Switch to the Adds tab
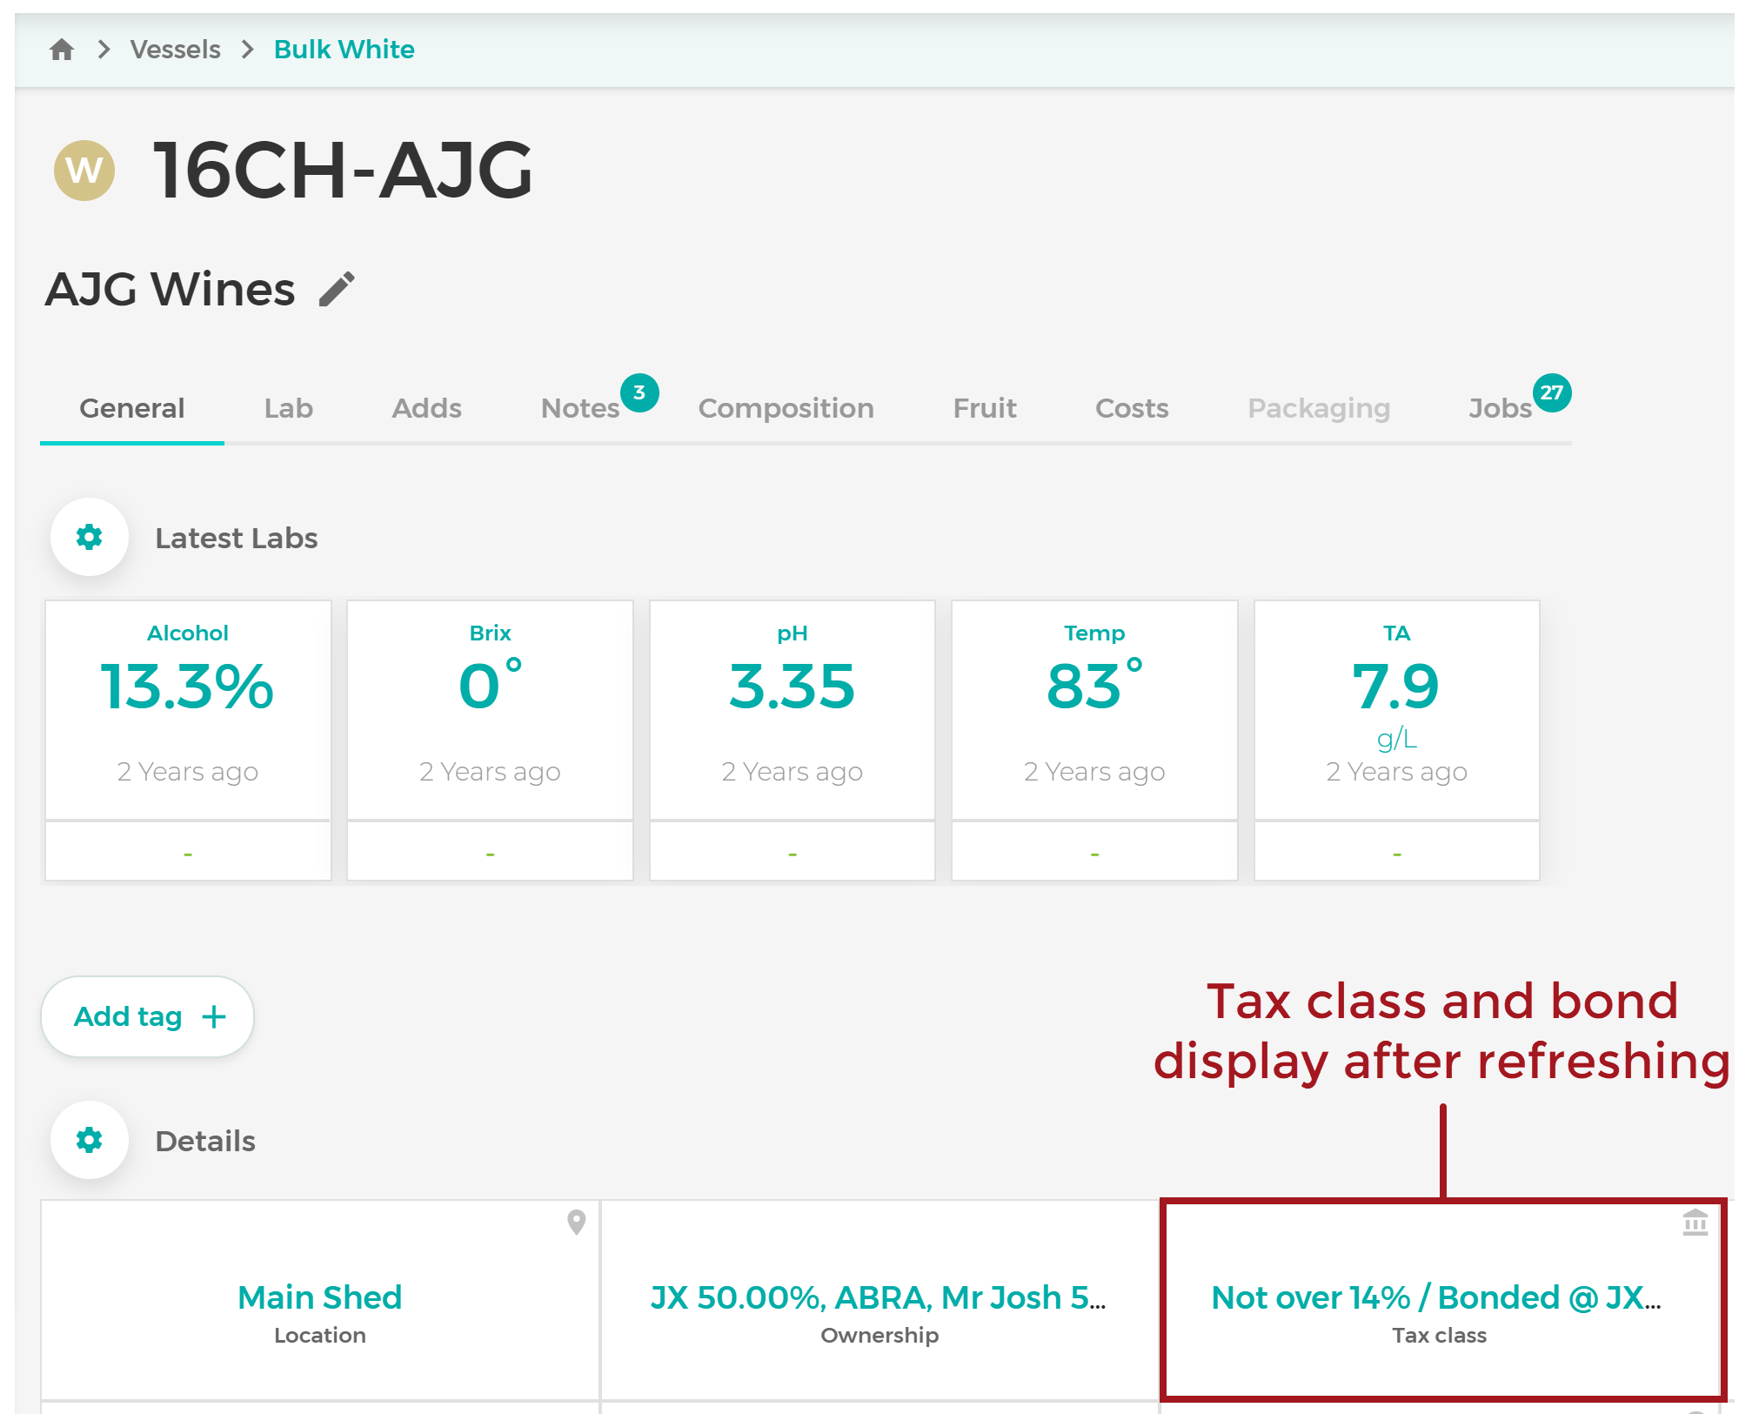1759x1414 pixels. click(x=425, y=407)
